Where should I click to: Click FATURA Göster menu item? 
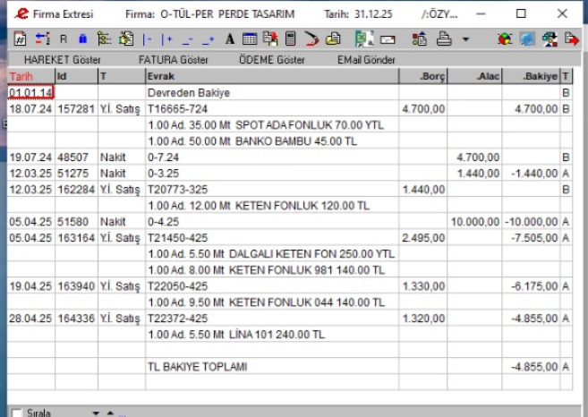tap(173, 60)
